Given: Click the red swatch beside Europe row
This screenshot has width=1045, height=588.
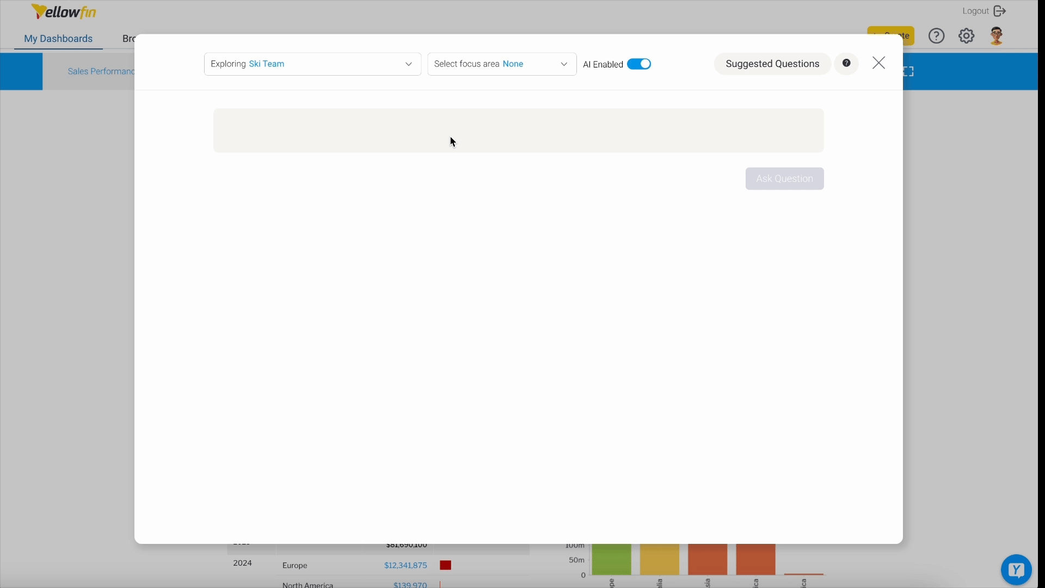Looking at the screenshot, I should coord(445,565).
